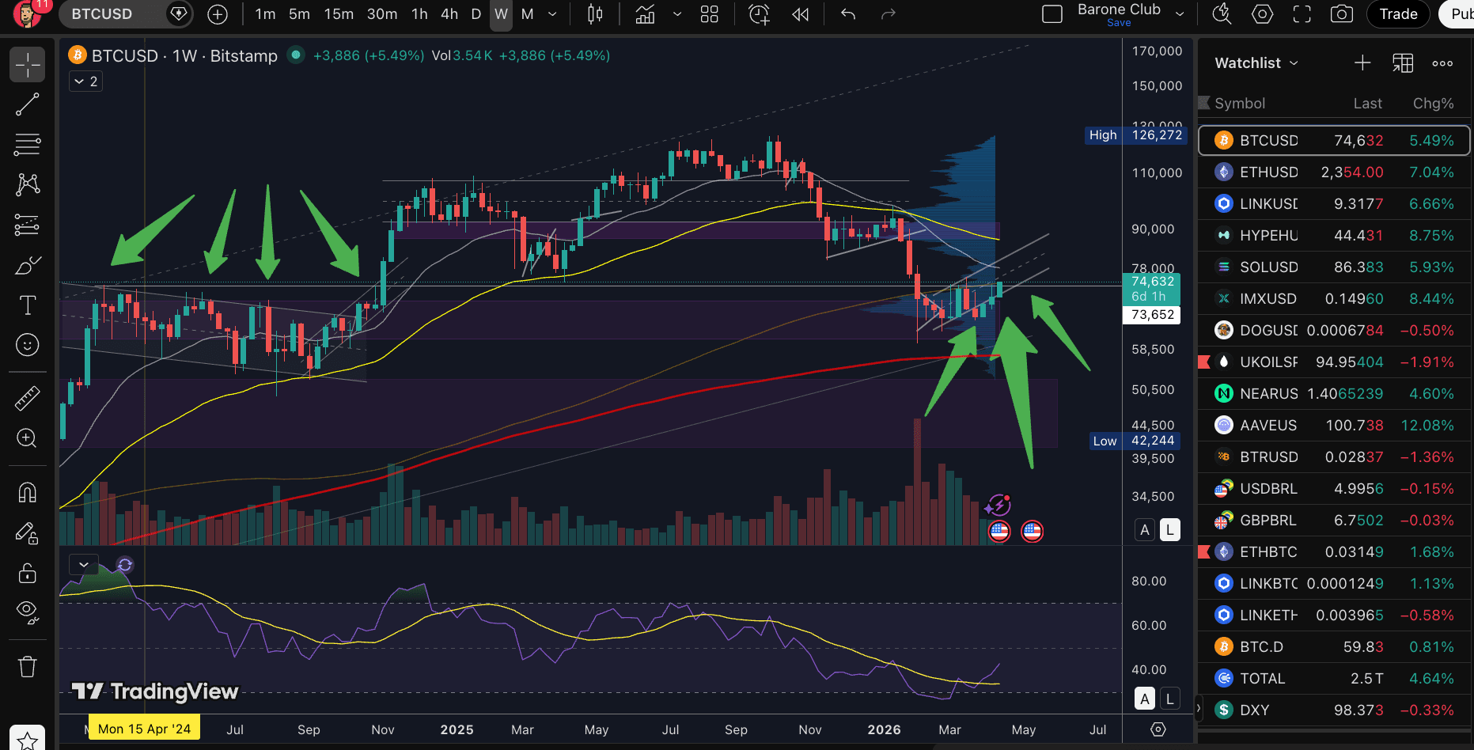Screen dimensions: 1474x750
Task: Select the trend line drawing tool
Action: pyautogui.click(x=28, y=104)
